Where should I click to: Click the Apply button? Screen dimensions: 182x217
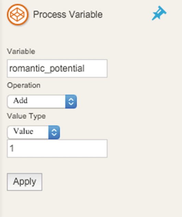[x=25, y=182]
